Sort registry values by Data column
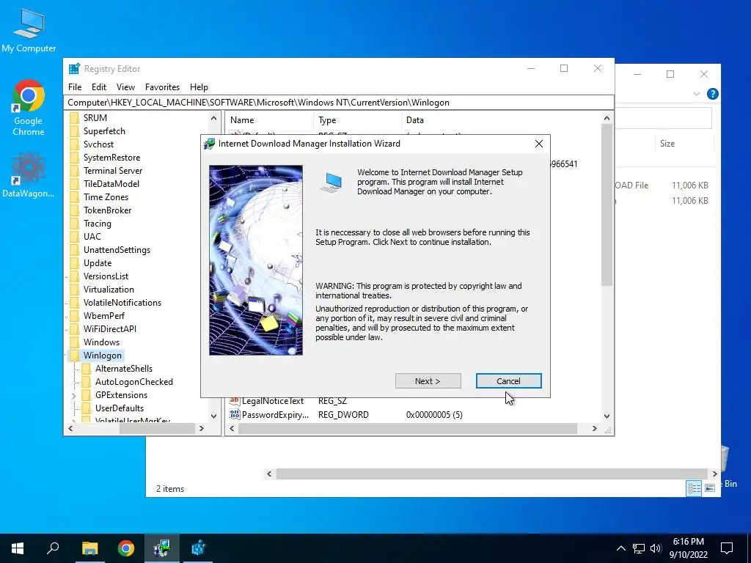 (x=501, y=120)
